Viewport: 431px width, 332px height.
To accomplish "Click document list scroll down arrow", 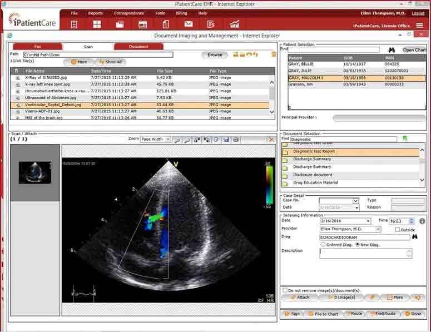I will pyautogui.click(x=422, y=180).
